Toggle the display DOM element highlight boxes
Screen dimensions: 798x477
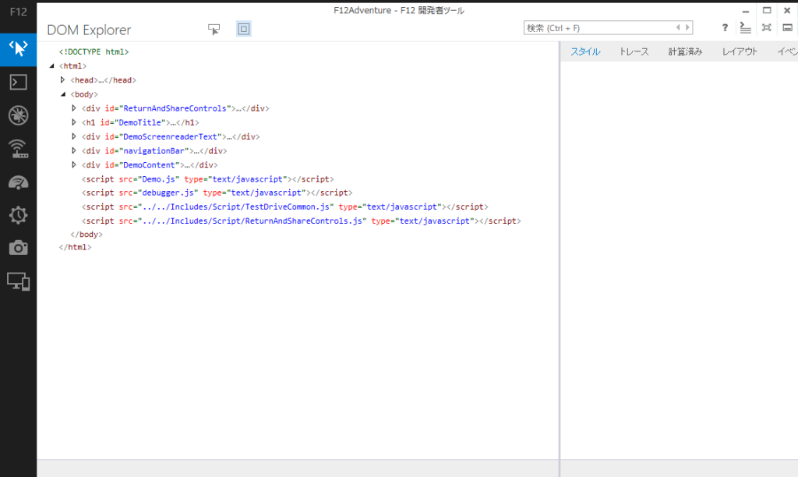coord(244,29)
